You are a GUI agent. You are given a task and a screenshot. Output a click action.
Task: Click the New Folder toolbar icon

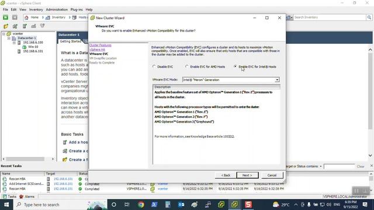pos(6,26)
